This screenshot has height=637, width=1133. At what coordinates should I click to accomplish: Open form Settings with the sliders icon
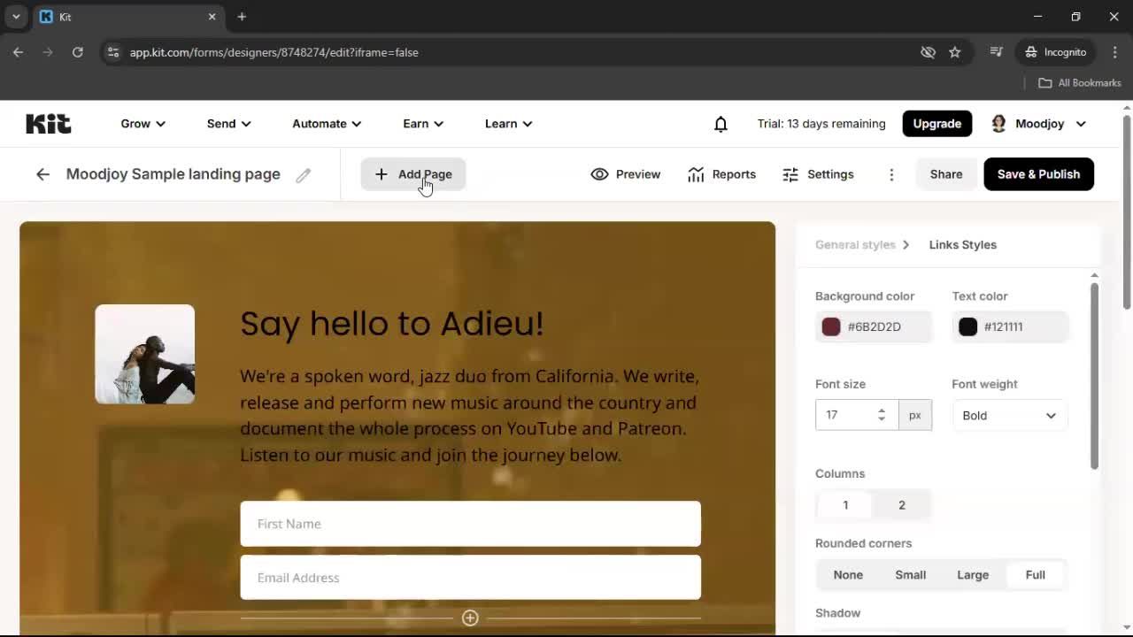point(818,174)
